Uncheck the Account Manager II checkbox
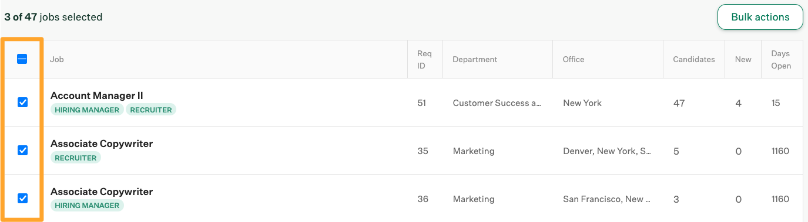The image size is (808, 222). (x=22, y=103)
